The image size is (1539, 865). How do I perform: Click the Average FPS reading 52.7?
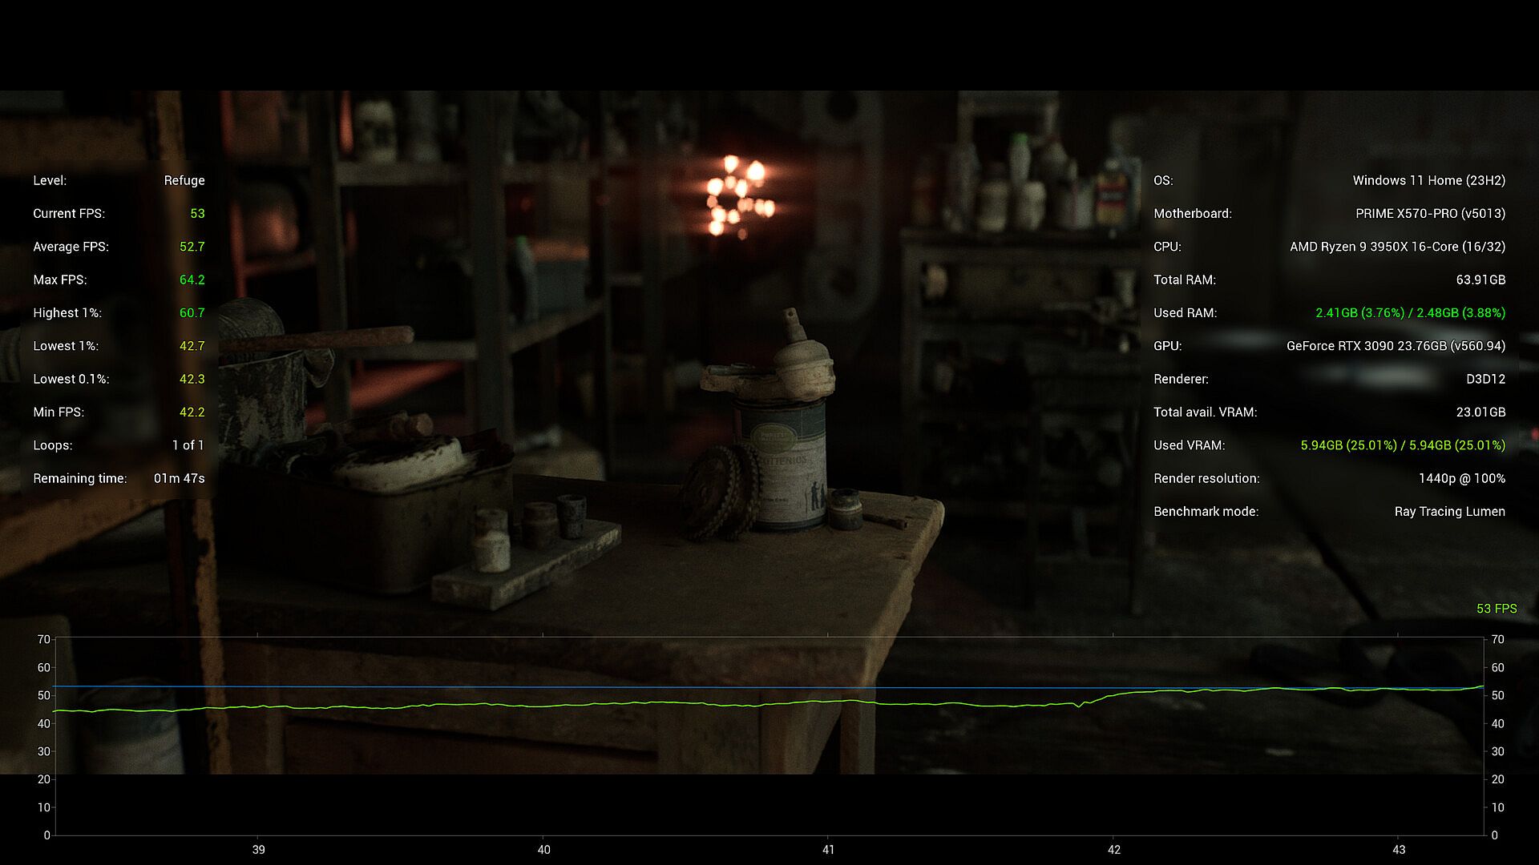[192, 247]
